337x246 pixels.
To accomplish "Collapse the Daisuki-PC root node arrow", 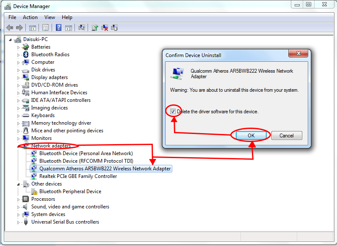I will pyautogui.click(x=10, y=40).
